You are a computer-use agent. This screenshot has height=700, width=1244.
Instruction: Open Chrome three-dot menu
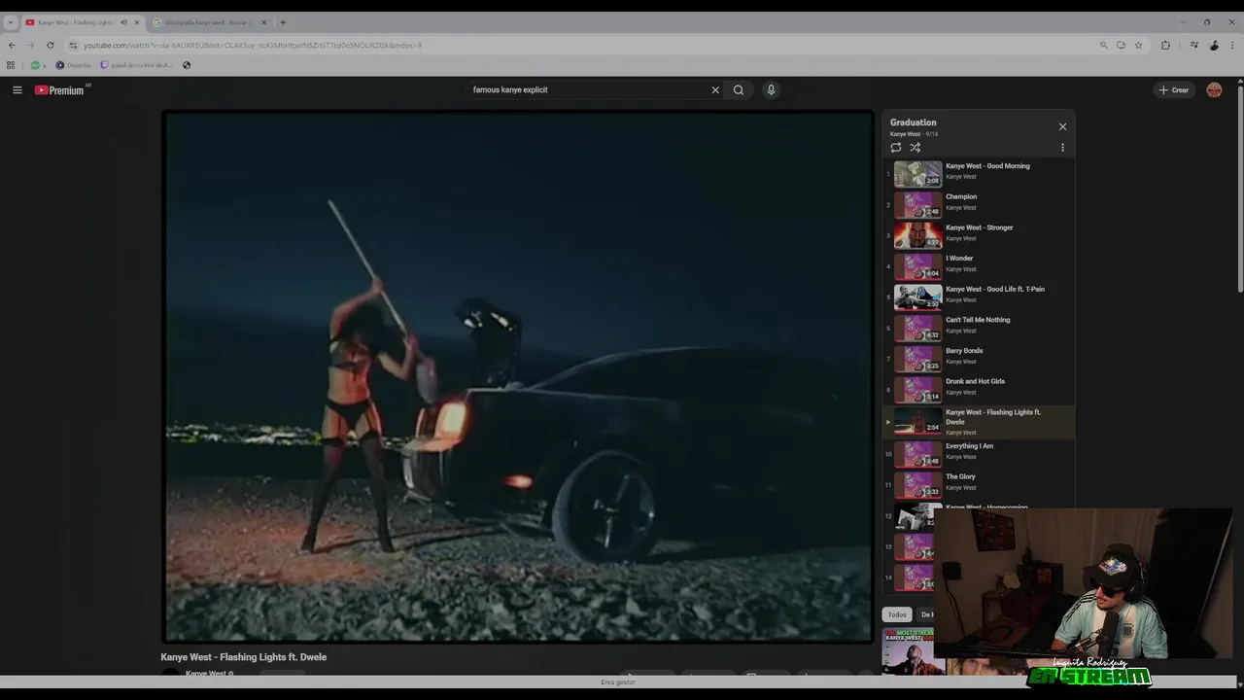[1232, 45]
